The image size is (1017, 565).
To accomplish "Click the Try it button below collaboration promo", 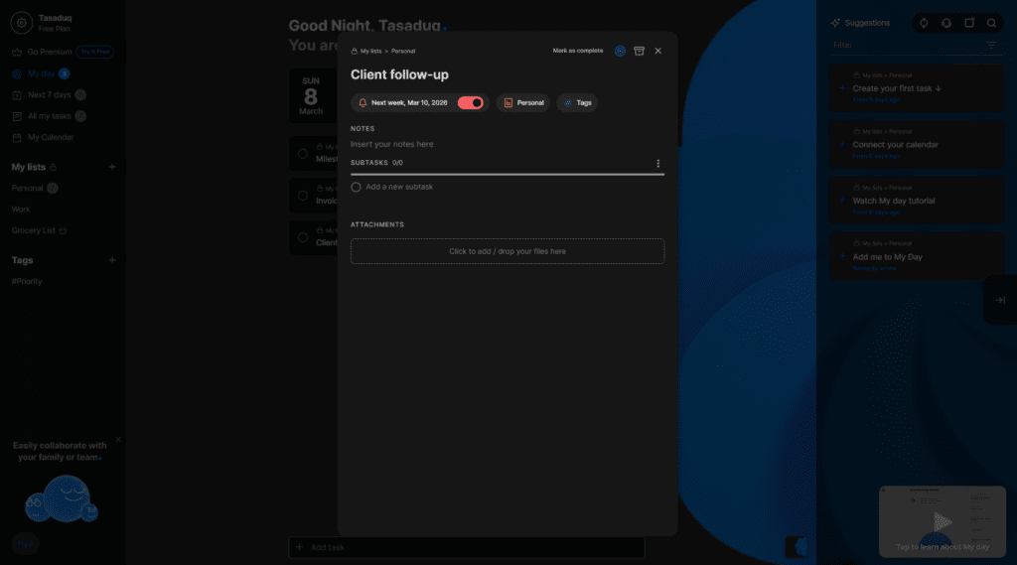I will (x=25, y=543).
